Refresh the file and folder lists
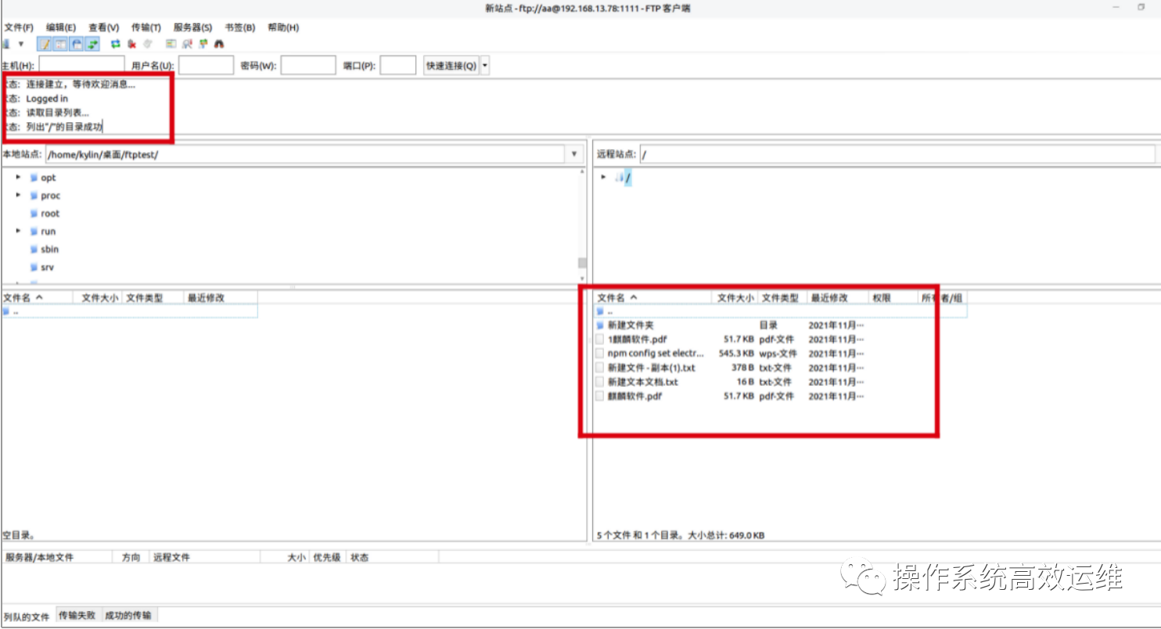 click(116, 44)
